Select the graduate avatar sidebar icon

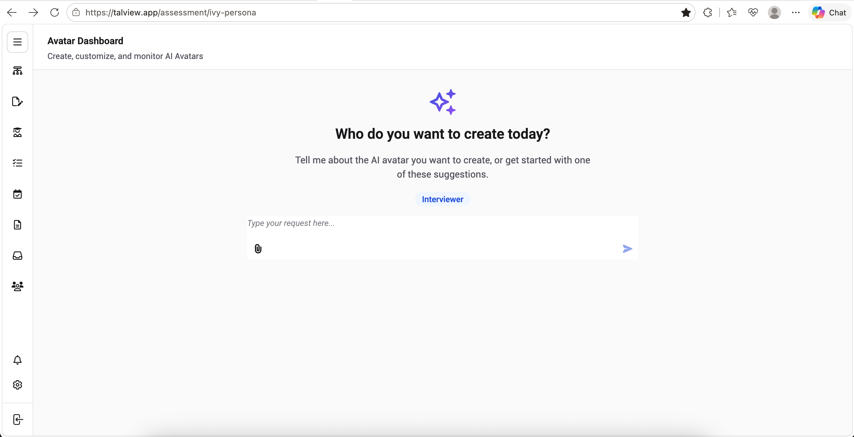[x=18, y=132]
